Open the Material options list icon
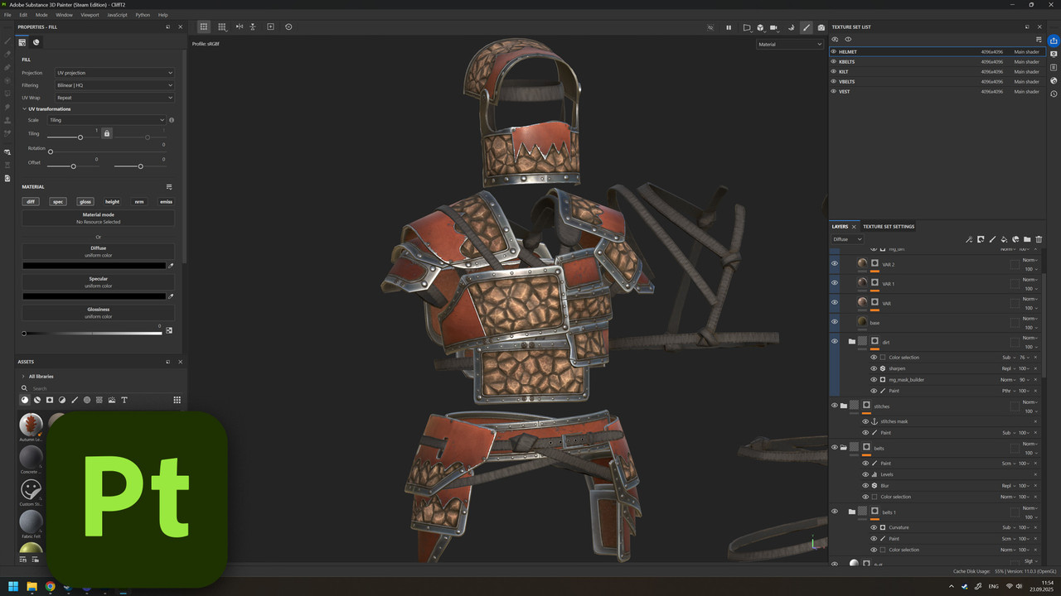The width and height of the screenshot is (1061, 596). click(x=169, y=187)
